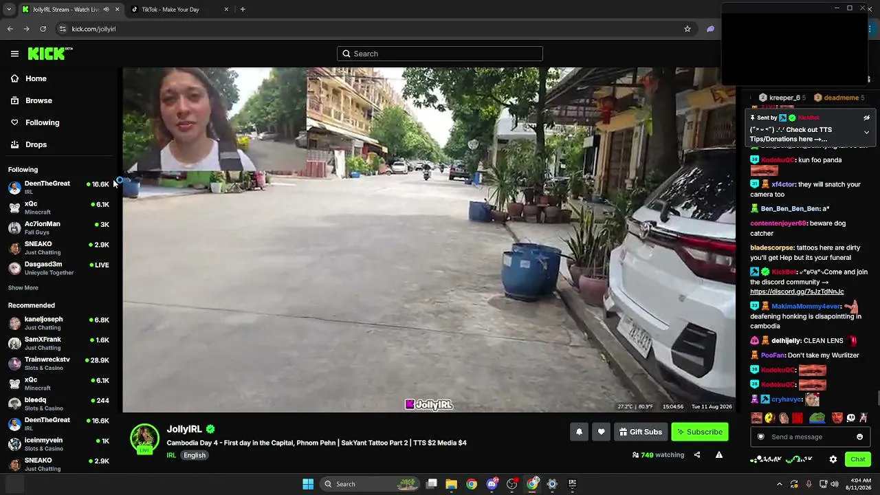Click the address bar URL kick.com/jollyirl
Screen dimensions: 880x495
coord(93,29)
